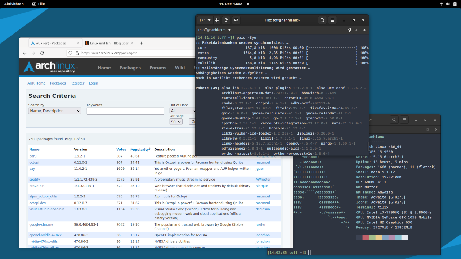
Task: Go back using the browser back arrow
Action: point(24,53)
